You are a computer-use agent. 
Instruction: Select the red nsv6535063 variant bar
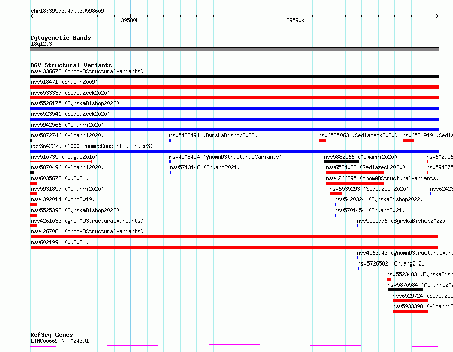coord(322,140)
